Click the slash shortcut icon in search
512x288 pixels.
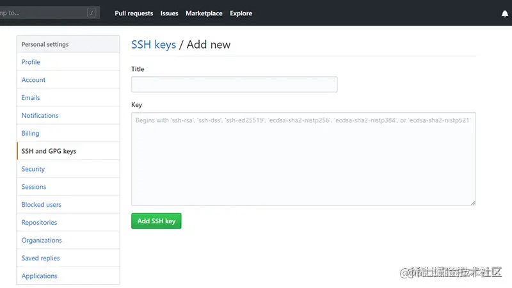point(92,13)
